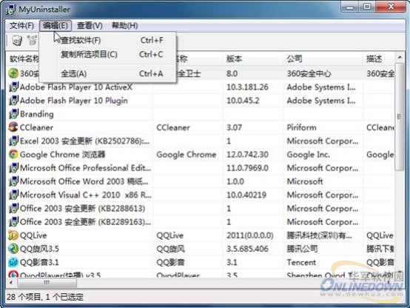The image size is (410, 308).
Task: Click the QQ影音3.1 icon
Action: click(13, 262)
